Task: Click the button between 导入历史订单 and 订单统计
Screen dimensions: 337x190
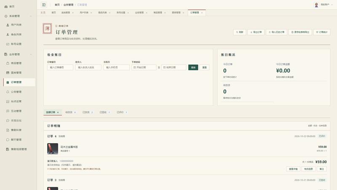Action: (x=300, y=33)
